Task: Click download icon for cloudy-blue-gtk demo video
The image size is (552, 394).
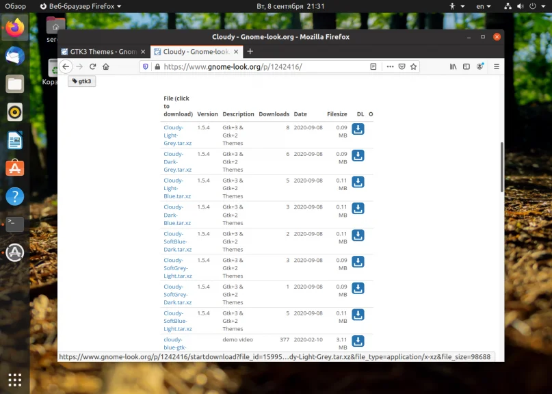Action: (x=358, y=341)
